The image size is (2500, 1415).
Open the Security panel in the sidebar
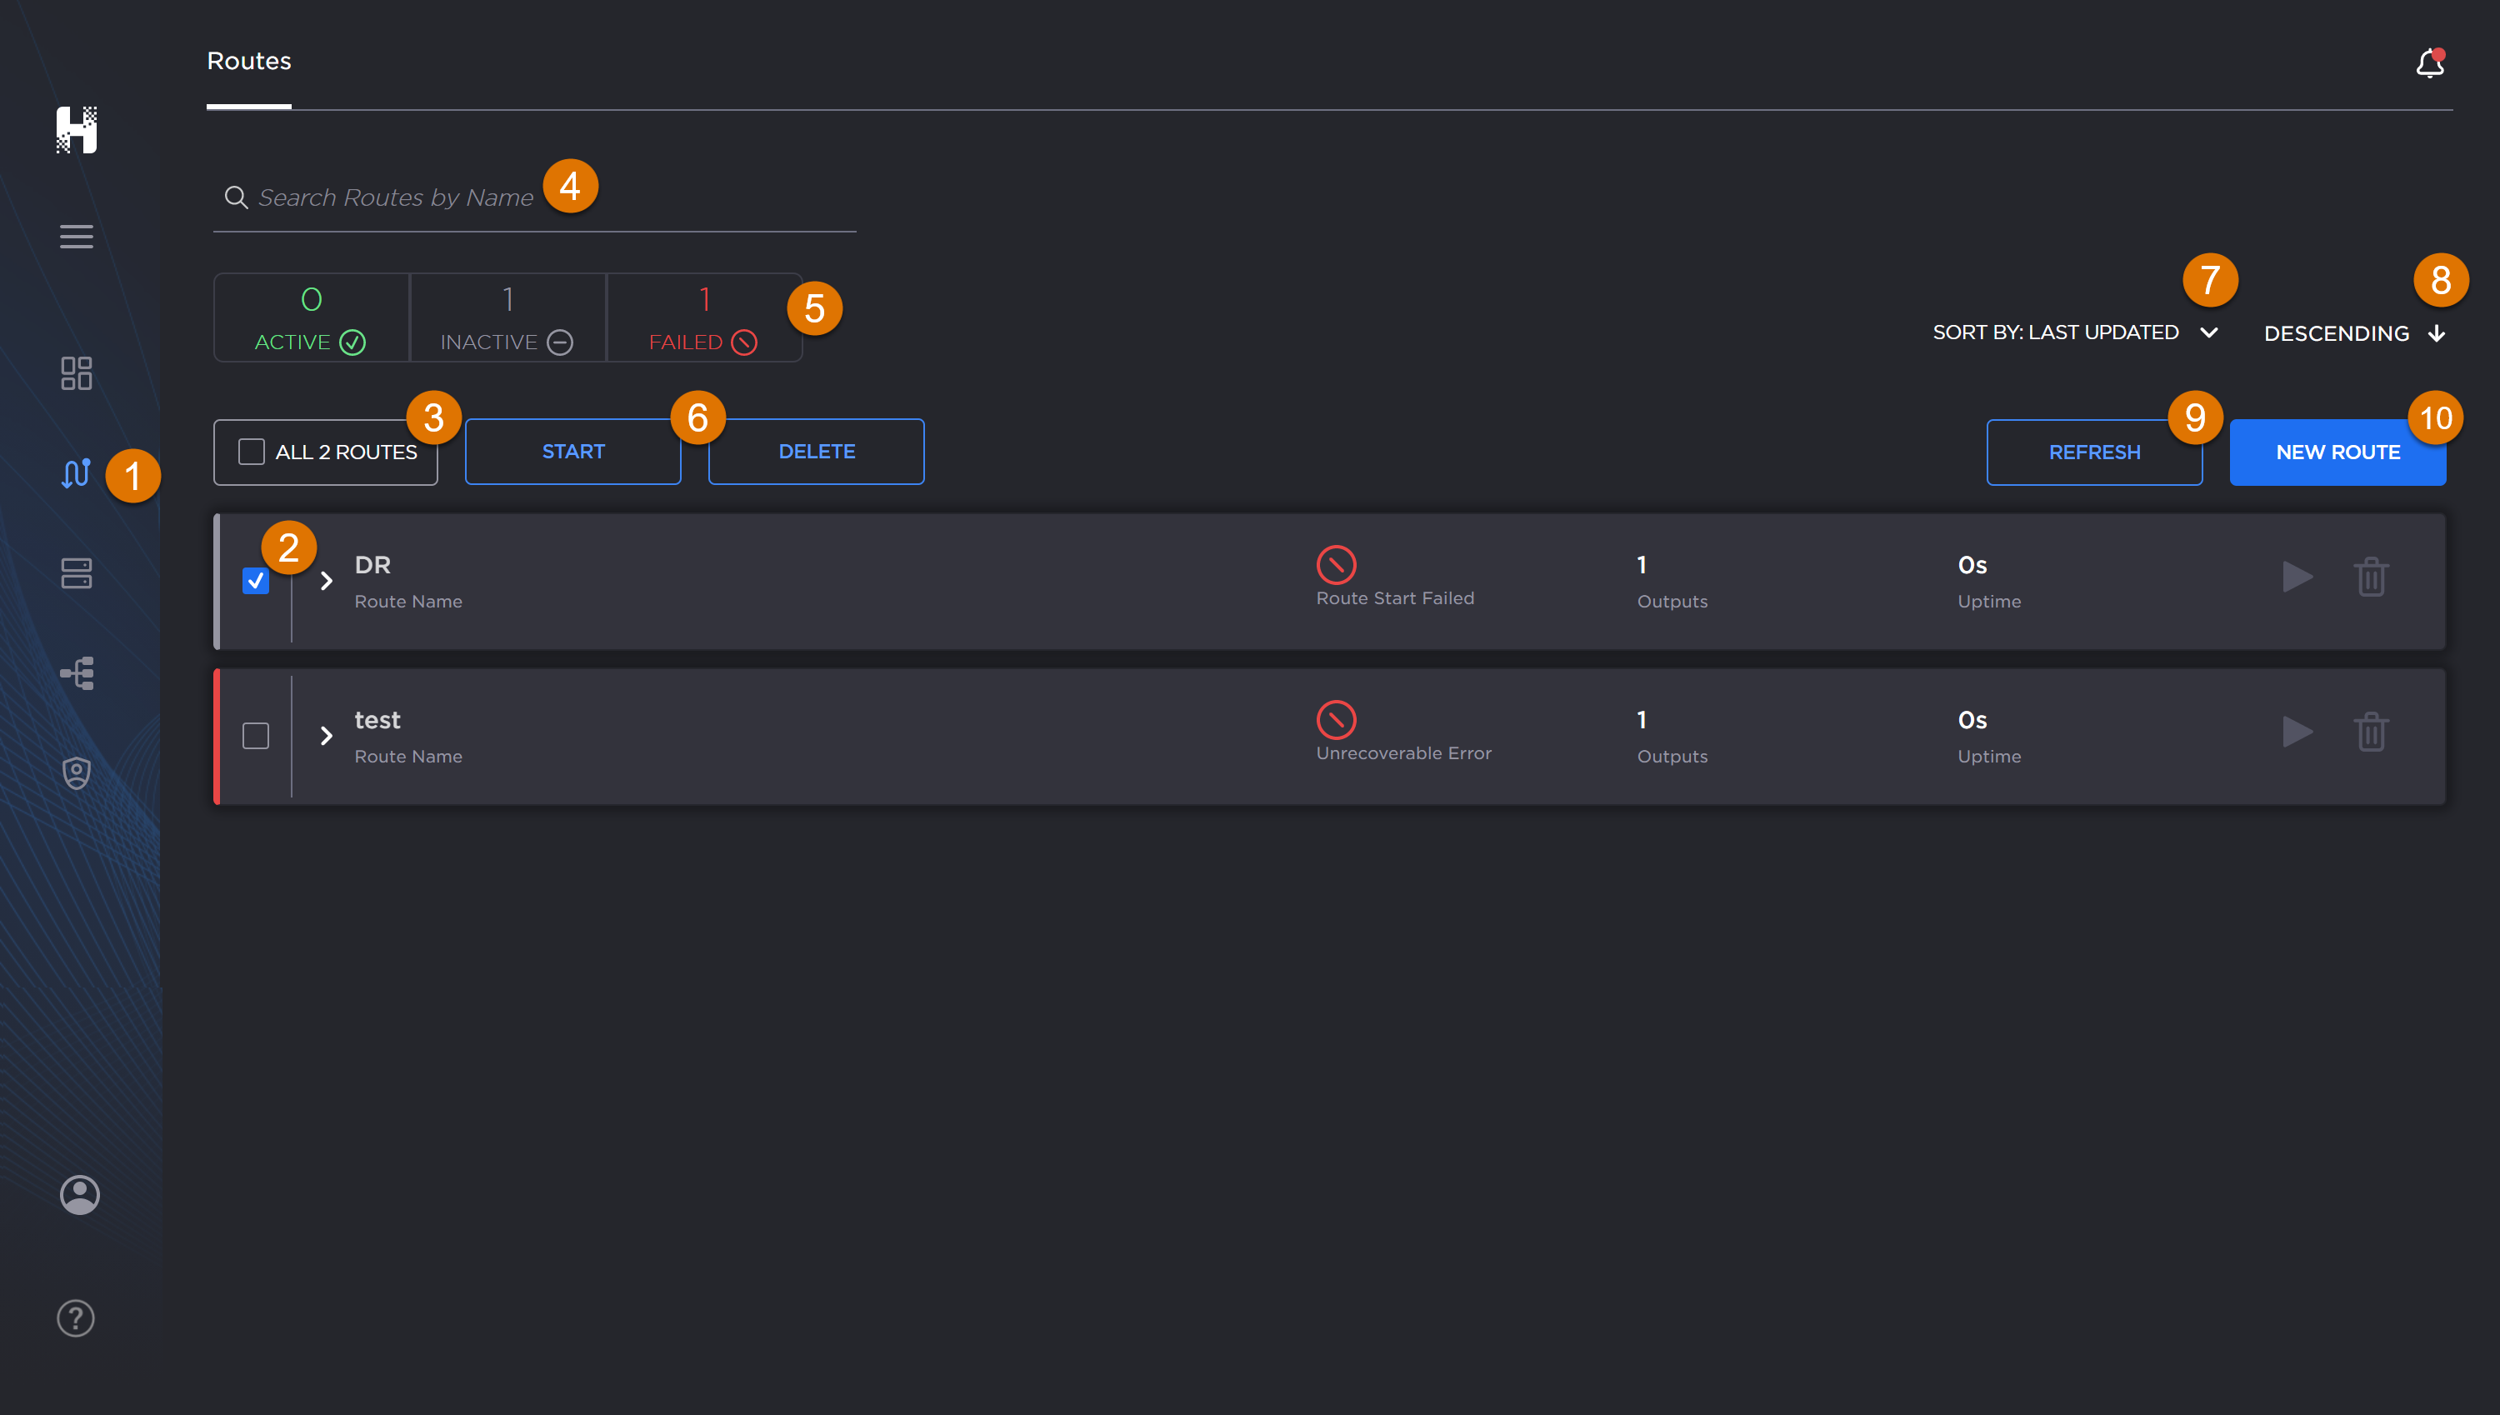point(76,771)
